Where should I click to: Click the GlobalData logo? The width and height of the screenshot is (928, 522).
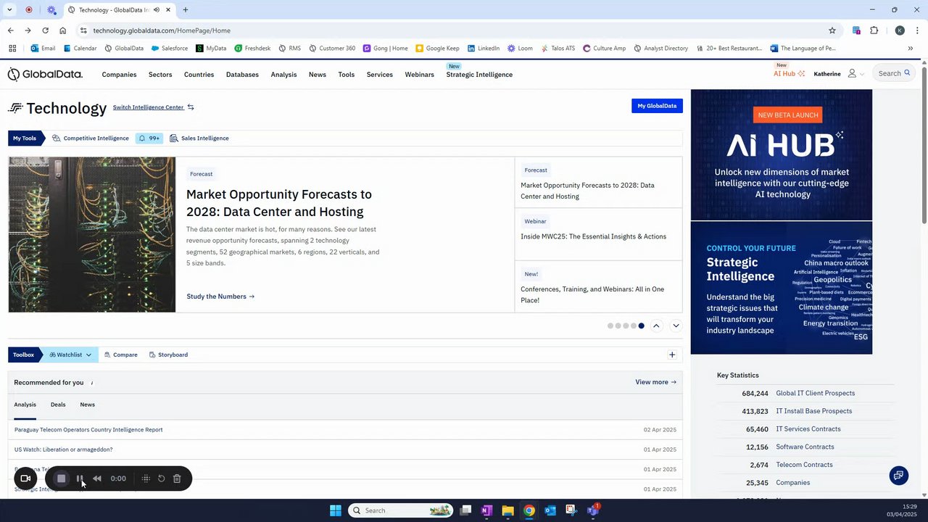[45, 74]
